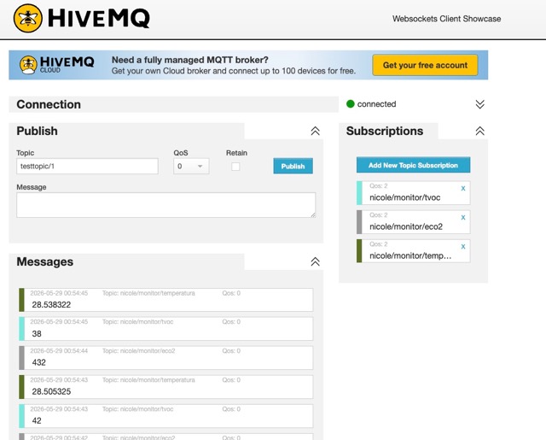546x440 pixels.
Task: Click the HiveMQ bee logo in header
Action: (28, 18)
